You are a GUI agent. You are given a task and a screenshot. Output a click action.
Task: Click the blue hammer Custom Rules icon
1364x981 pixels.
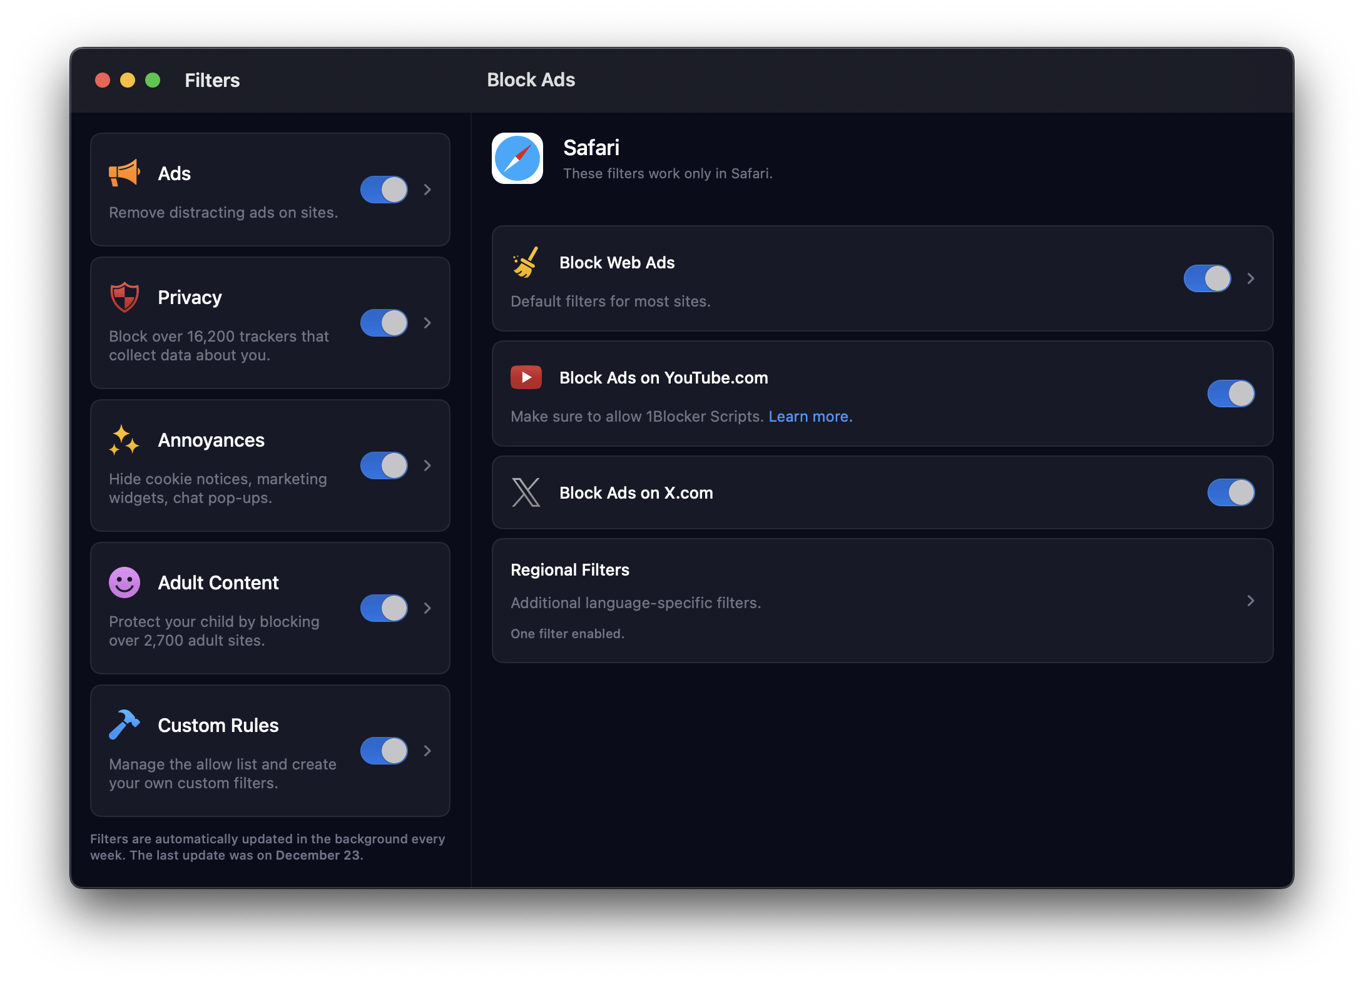coord(124,725)
